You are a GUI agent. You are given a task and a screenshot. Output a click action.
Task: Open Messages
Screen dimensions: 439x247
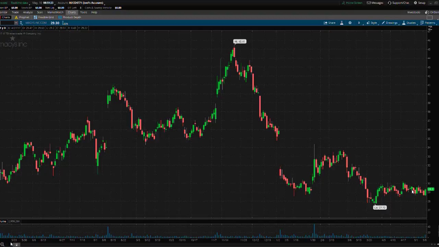pyautogui.click(x=375, y=3)
